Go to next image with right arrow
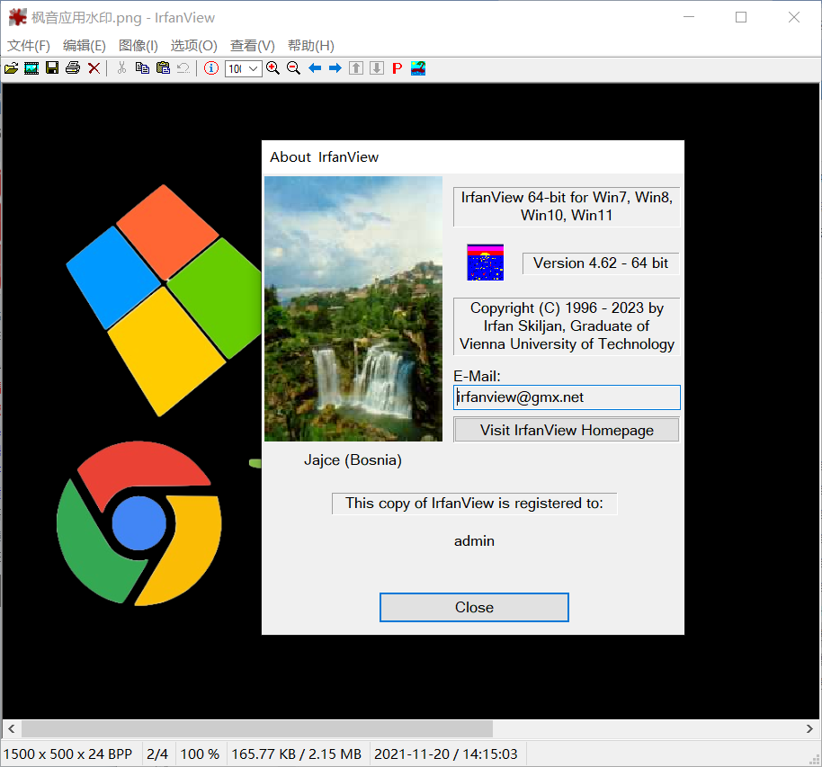The width and height of the screenshot is (822, 767). [335, 68]
